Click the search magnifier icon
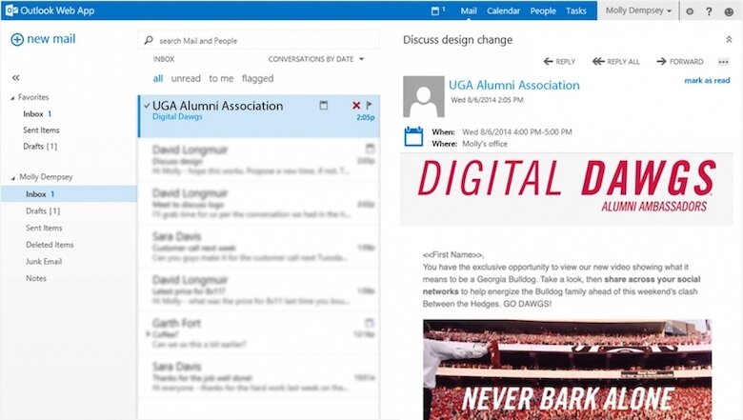 [x=149, y=40]
